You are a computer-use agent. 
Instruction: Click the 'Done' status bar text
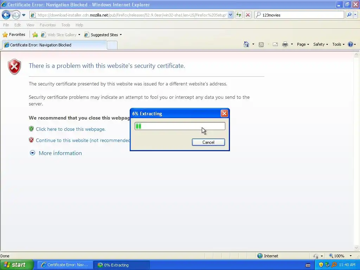(x=5, y=256)
